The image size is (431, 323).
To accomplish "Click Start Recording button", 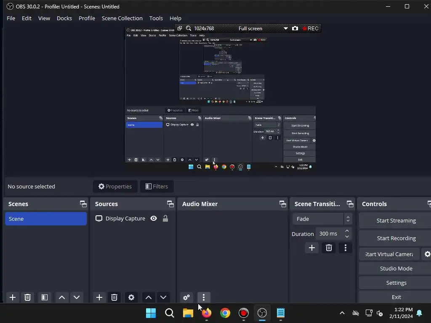I will pyautogui.click(x=396, y=238).
